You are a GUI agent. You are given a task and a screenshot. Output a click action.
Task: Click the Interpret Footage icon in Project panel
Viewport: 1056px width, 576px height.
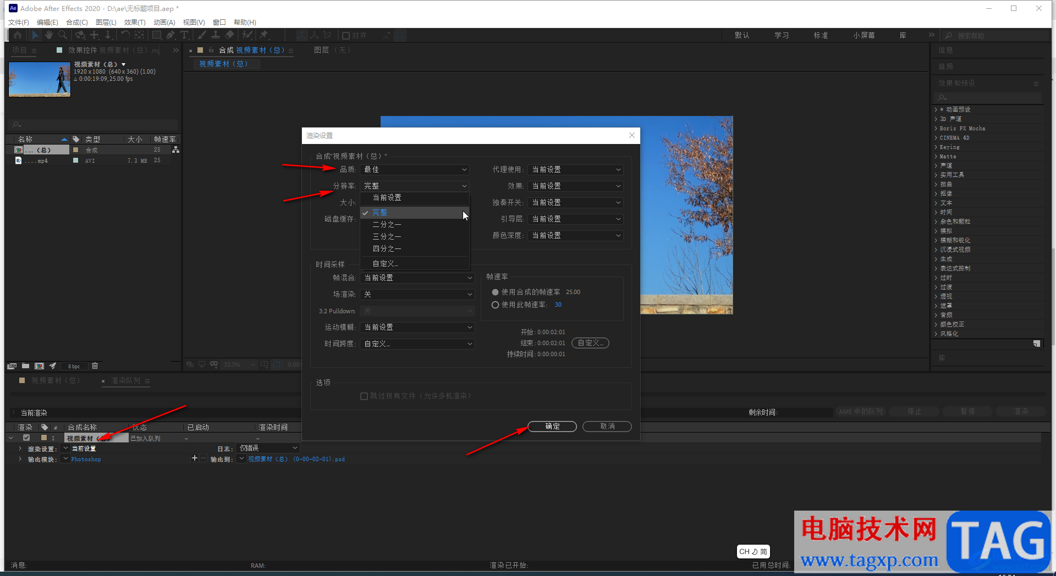(x=12, y=366)
